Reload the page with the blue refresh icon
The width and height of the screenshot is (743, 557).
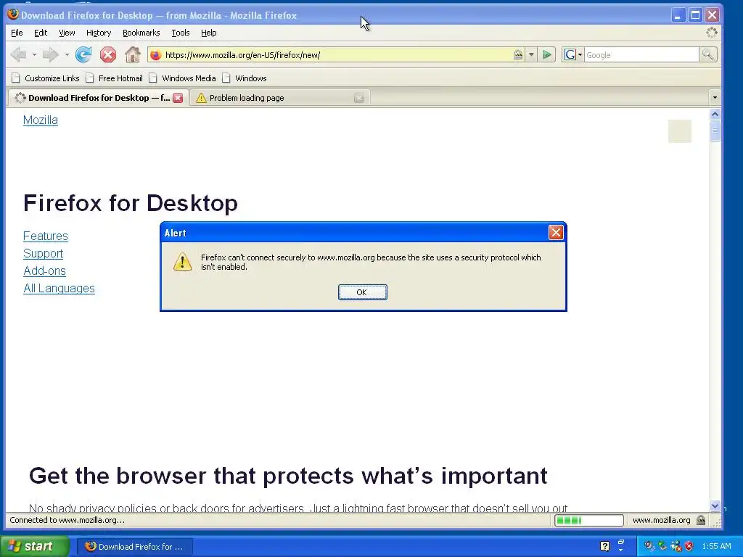[83, 55]
